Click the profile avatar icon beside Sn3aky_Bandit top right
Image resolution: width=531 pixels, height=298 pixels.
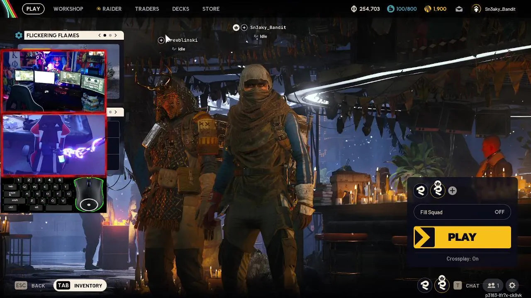[477, 9]
